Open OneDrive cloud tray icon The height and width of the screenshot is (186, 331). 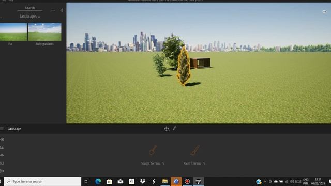pos(276,181)
